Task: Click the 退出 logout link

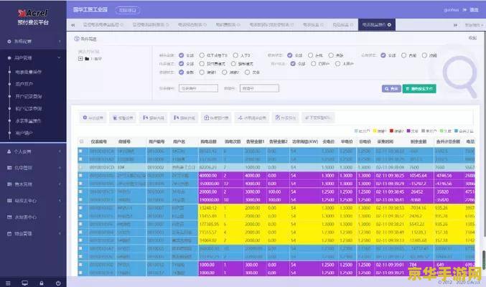Action: tap(474, 10)
